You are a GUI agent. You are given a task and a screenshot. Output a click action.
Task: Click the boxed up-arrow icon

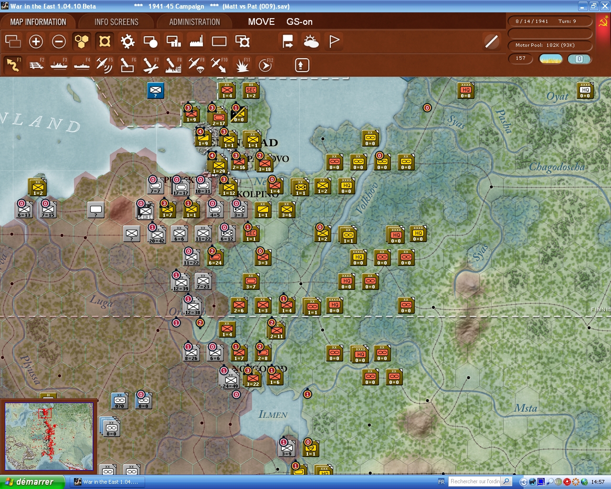pyautogui.click(x=302, y=65)
